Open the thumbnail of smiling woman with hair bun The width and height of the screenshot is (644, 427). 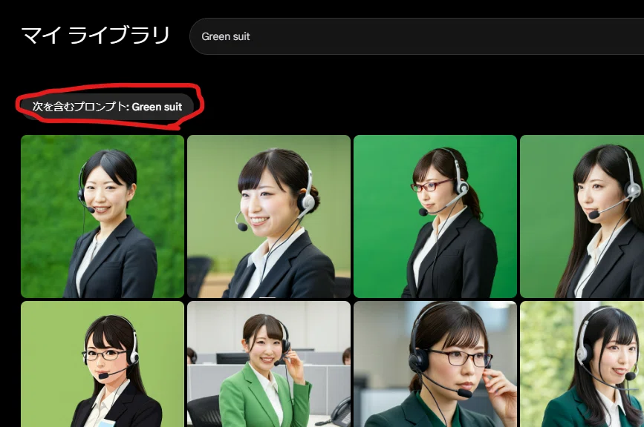coord(269,216)
